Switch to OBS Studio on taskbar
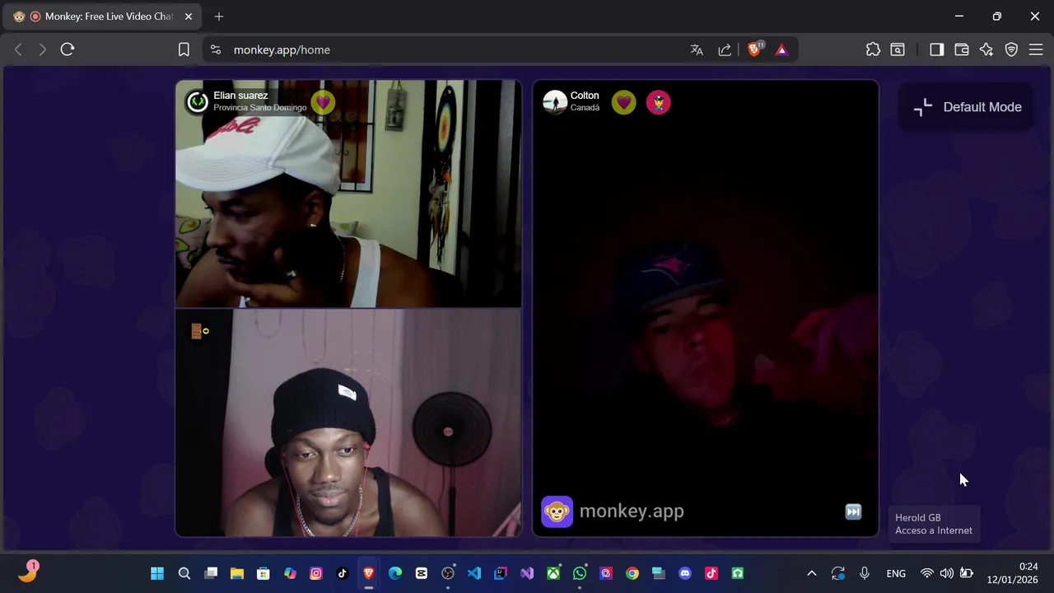The width and height of the screenshot is (1054, 593). (x=448, y=573)
